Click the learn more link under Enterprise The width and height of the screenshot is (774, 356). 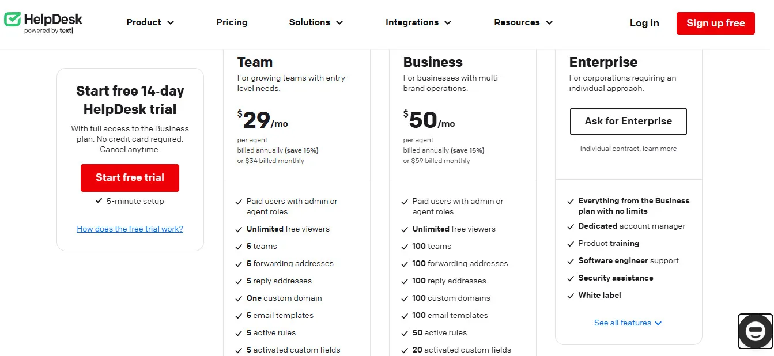click(659, 148)
